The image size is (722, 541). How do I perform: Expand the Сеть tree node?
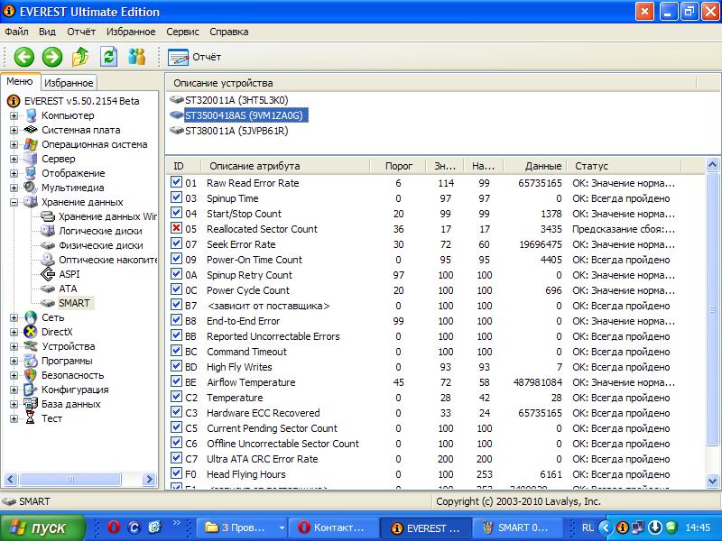click(x=14, y=317)
